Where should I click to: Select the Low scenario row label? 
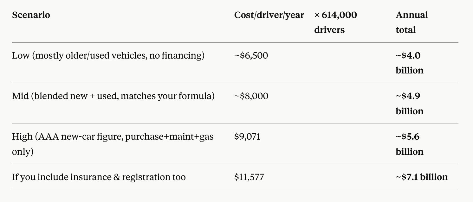click(x=108, y=56)
